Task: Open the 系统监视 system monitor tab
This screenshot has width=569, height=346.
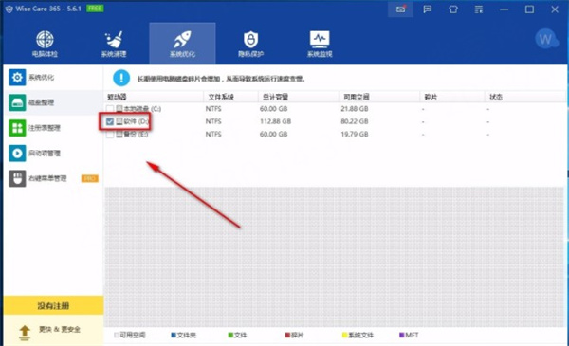Action: click(320, 44)
